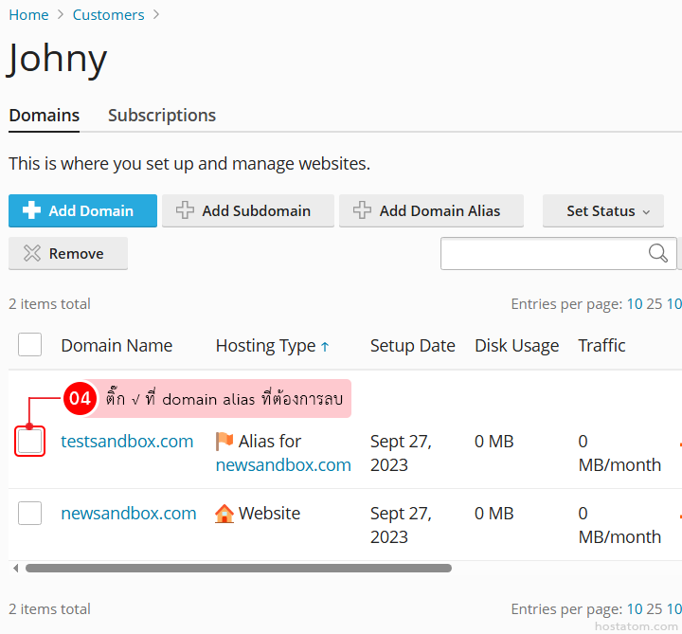Open the testsandbox.com domain link

[x=127, y=442]
